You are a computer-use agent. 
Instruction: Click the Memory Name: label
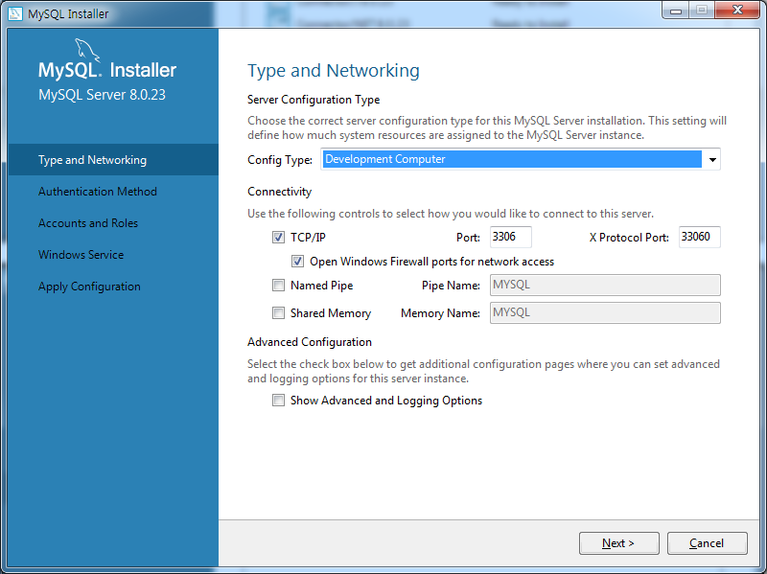click(x=440, y=313)
